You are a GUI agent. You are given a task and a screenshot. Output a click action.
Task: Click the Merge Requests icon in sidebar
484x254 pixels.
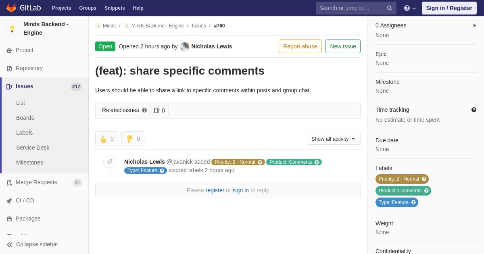coord(9,183)
